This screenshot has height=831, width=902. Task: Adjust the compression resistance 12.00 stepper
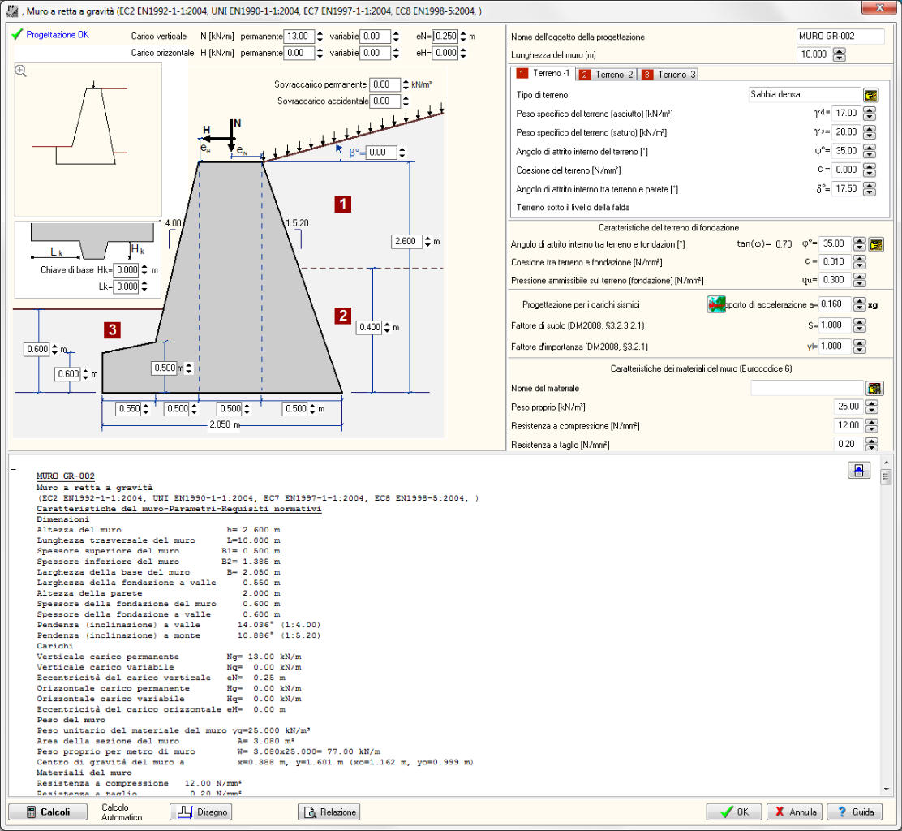point(871,426)
